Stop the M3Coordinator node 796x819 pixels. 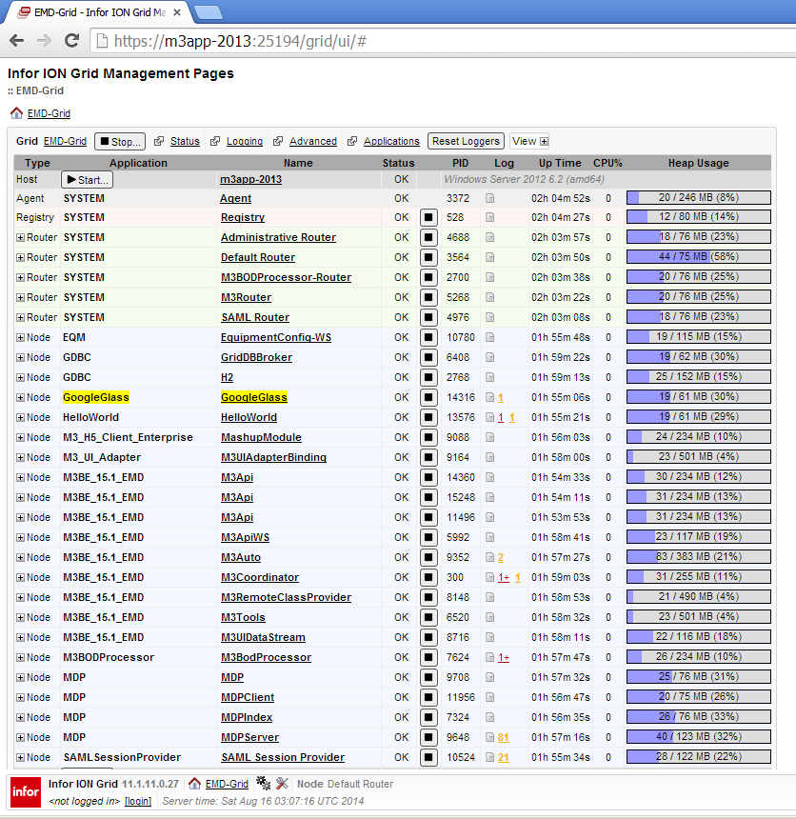tap(428, 577)
